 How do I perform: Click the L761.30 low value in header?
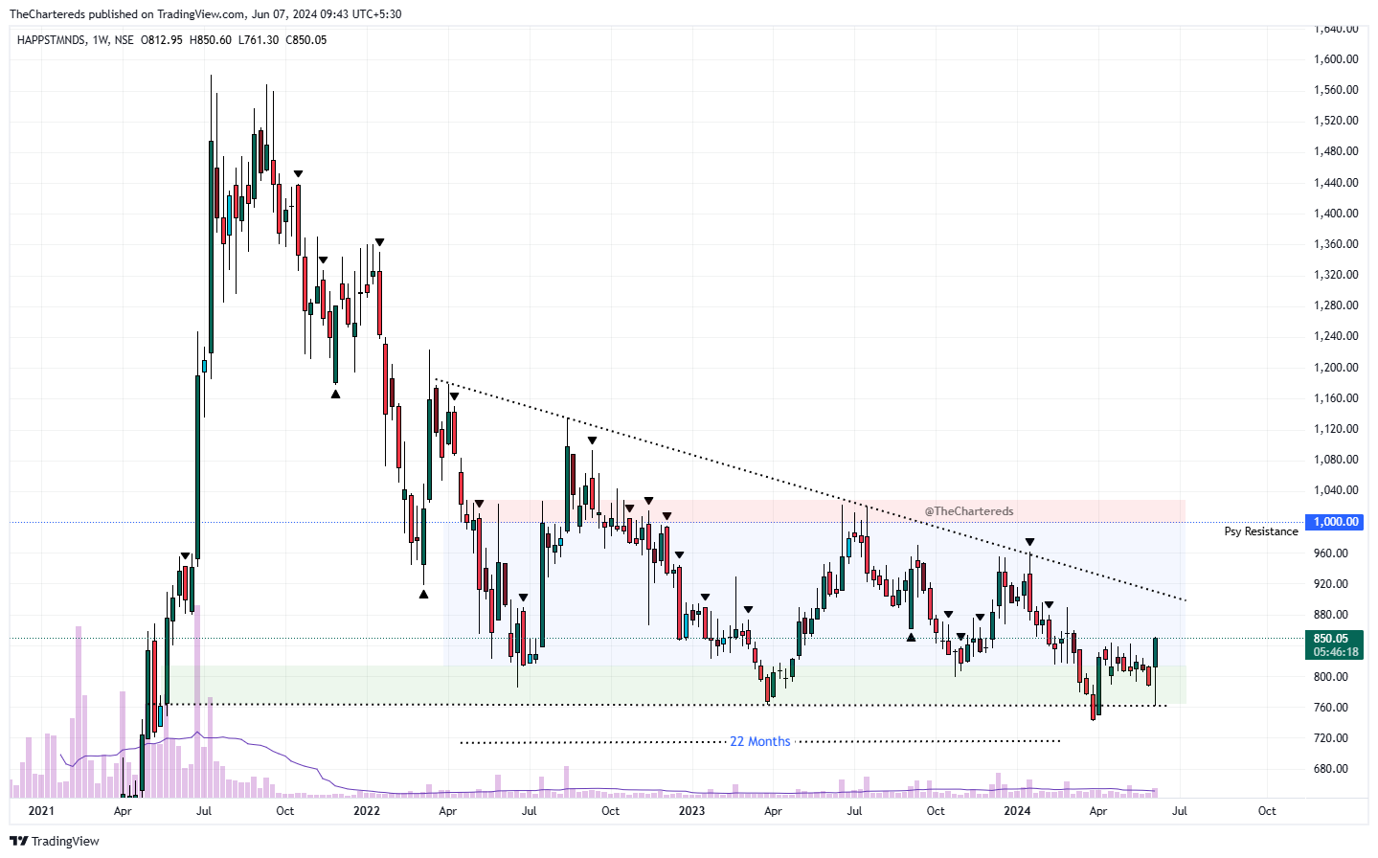(259, 40)
